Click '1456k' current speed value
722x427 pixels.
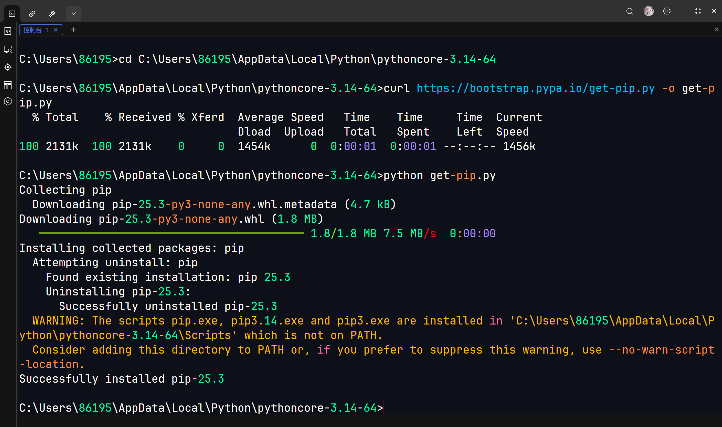point(519,146)
